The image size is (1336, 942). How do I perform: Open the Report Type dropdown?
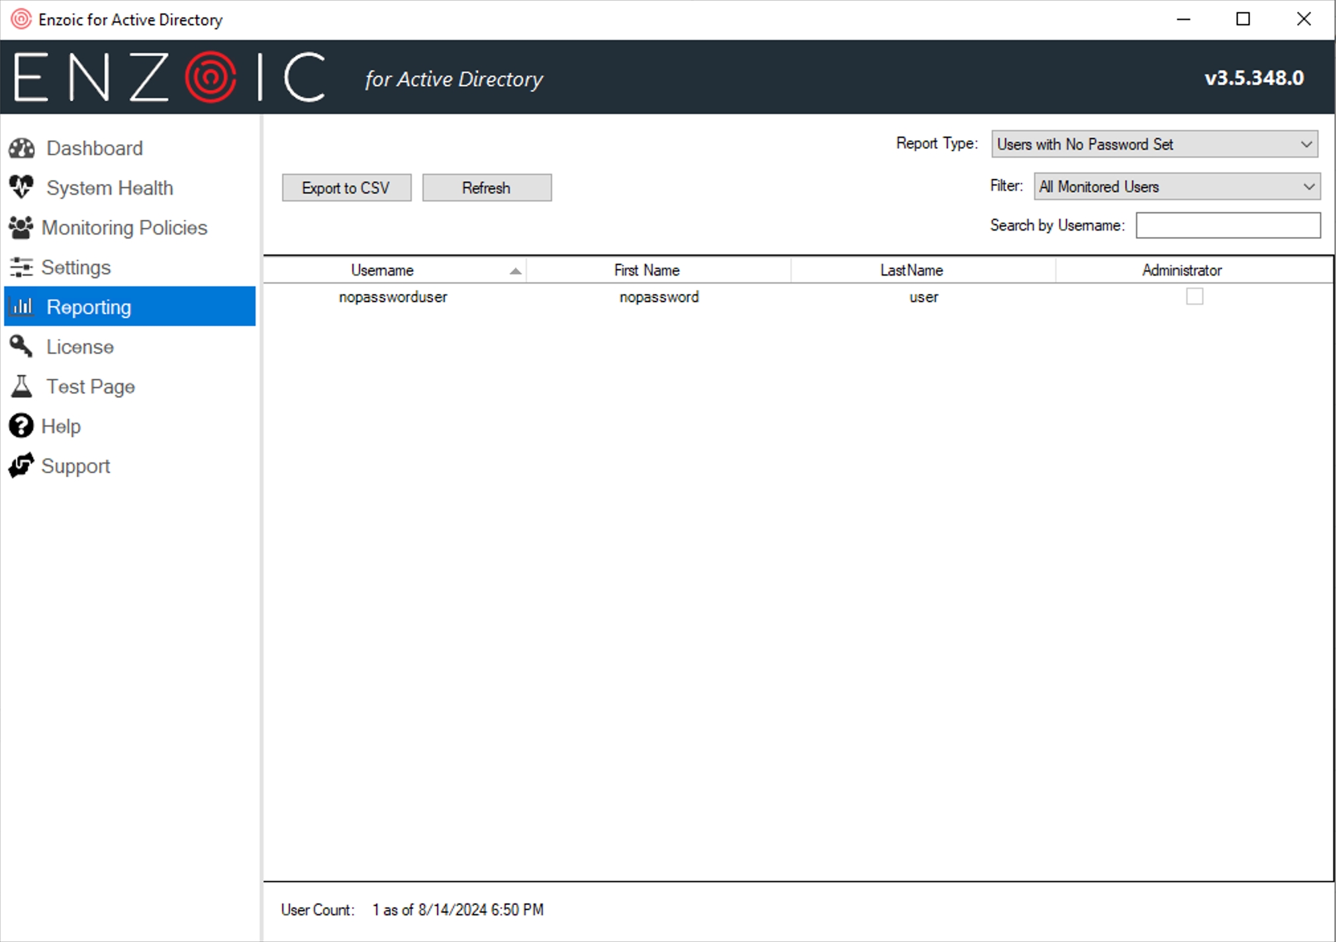1154,144
